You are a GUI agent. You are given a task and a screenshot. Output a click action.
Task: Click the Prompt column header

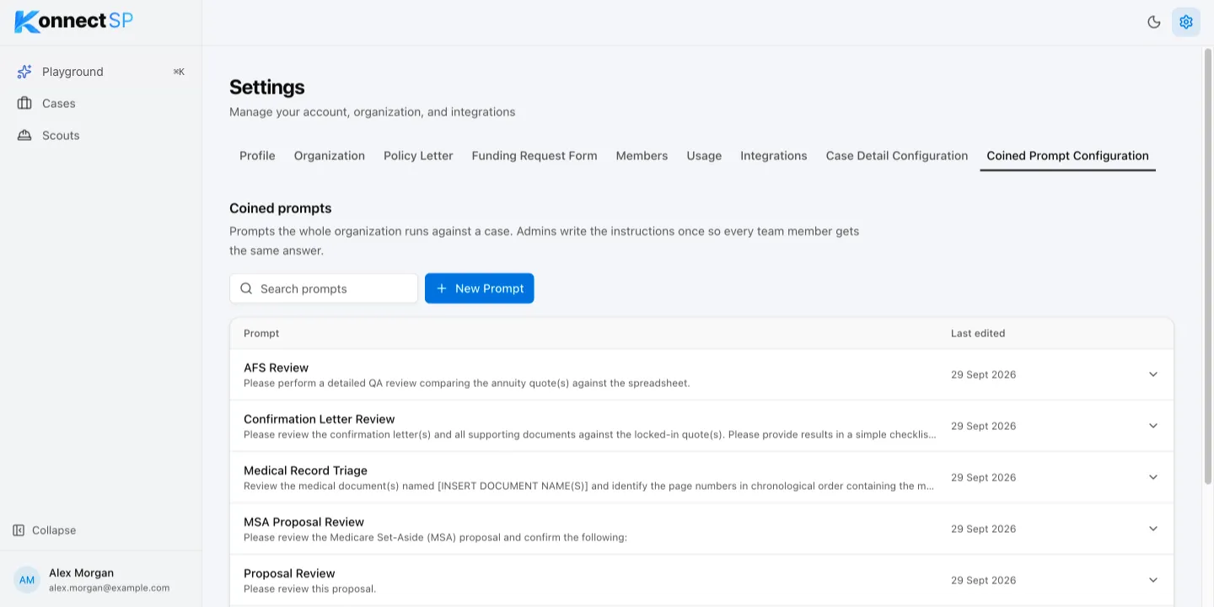(261, 333)
